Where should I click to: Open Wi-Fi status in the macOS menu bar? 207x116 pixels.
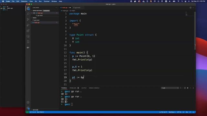coord(178,1)
